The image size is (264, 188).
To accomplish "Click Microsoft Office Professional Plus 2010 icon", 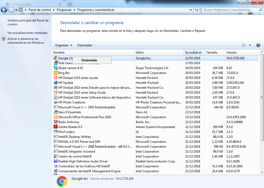I will click(x=55, y=117).
